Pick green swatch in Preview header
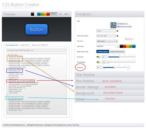Viewport: 146px width, 132px height. point(42,14)
